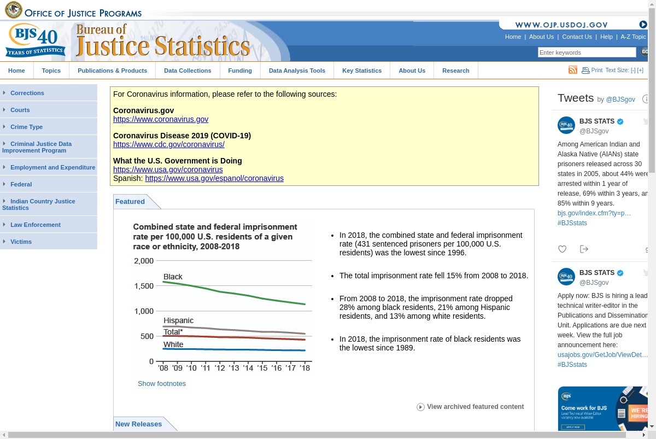Expand the Corrections sidebar topic

point(49,93)
